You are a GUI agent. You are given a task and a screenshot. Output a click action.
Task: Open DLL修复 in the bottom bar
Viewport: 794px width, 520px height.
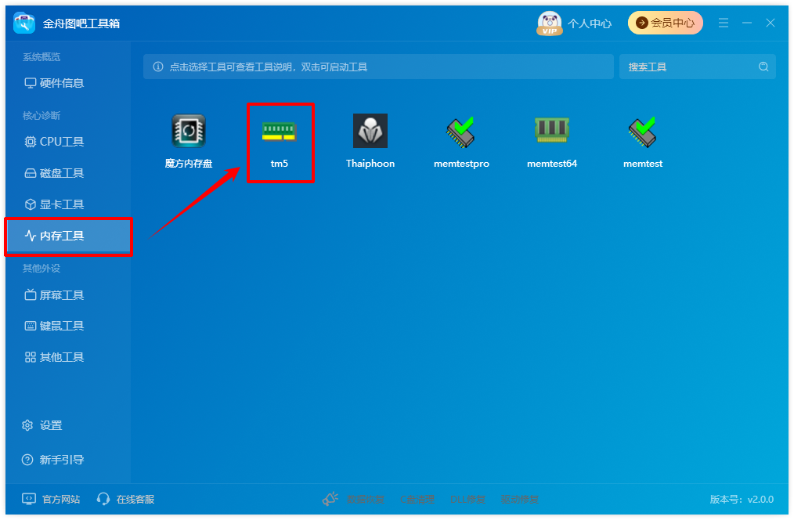467,499
